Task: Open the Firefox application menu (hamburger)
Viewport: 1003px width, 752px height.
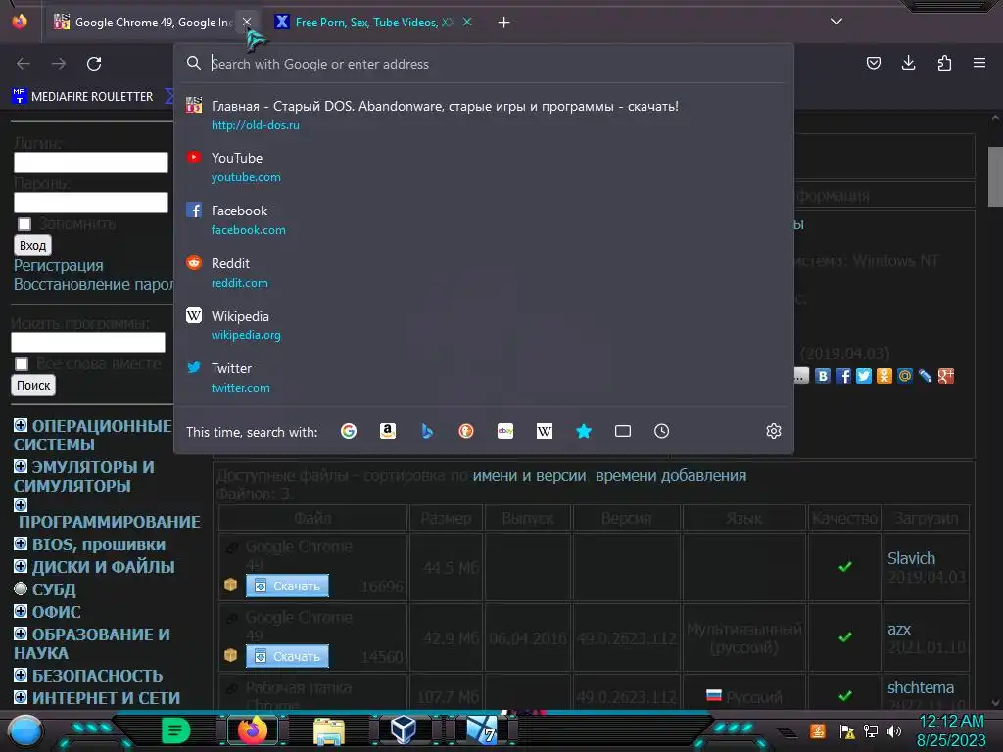Action: 979,63
